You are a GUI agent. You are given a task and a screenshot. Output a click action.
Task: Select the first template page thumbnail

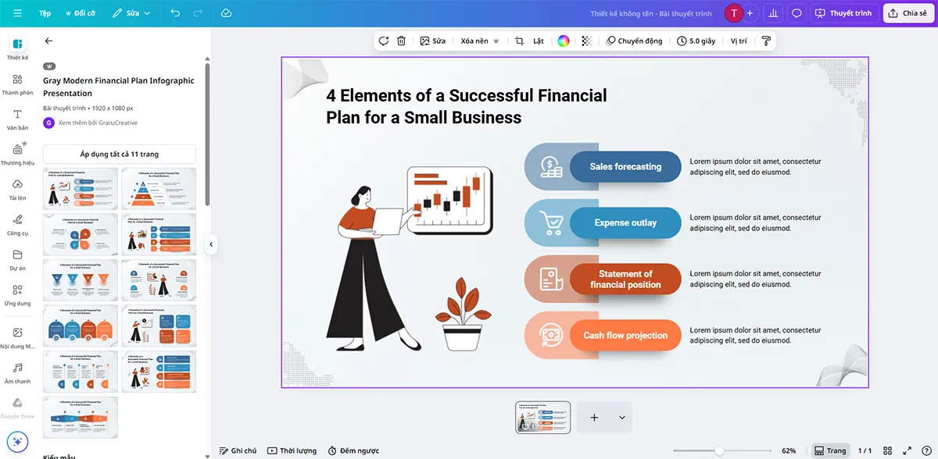coord(81,188)
